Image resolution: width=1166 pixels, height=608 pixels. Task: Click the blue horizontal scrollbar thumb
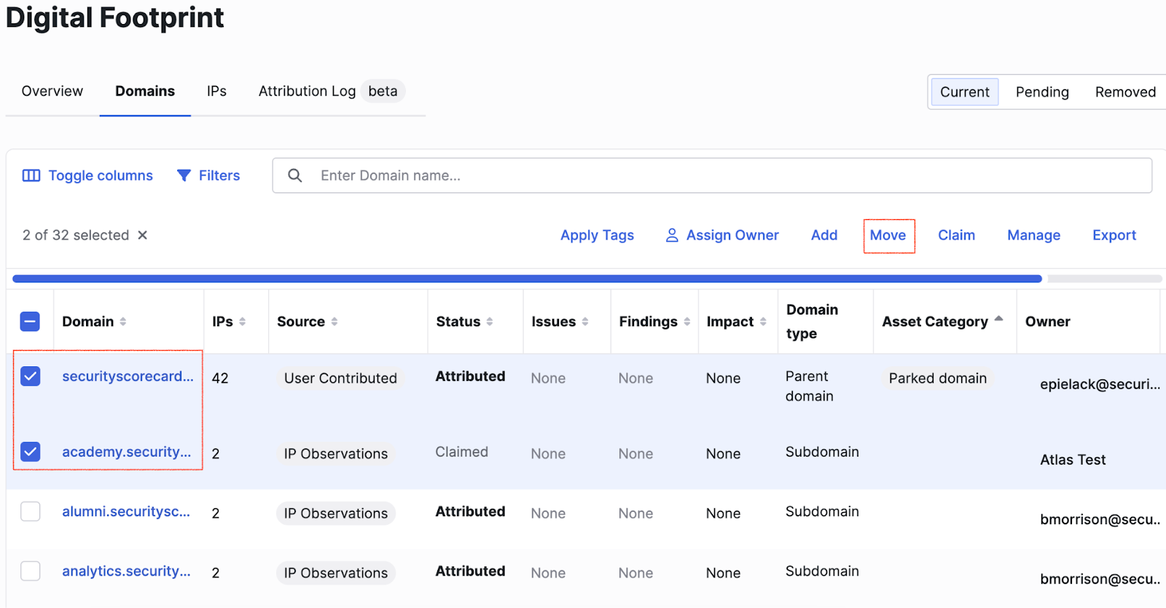(527, 279)
